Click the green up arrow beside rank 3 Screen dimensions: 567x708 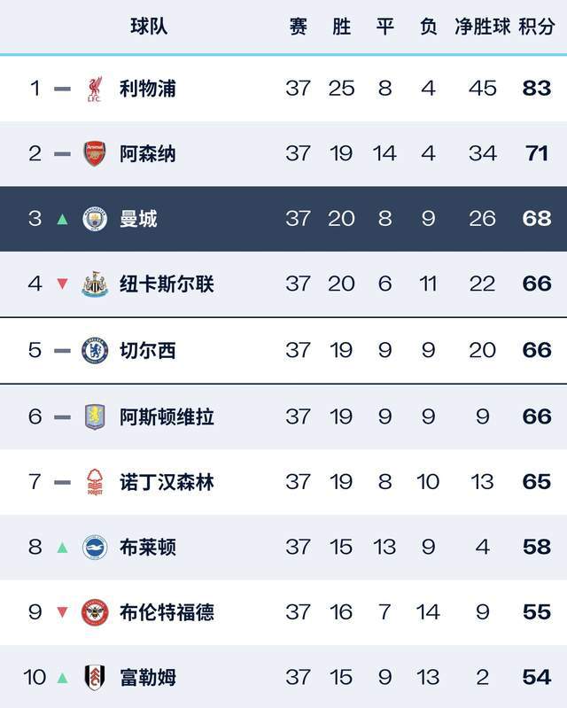[62, 219]
